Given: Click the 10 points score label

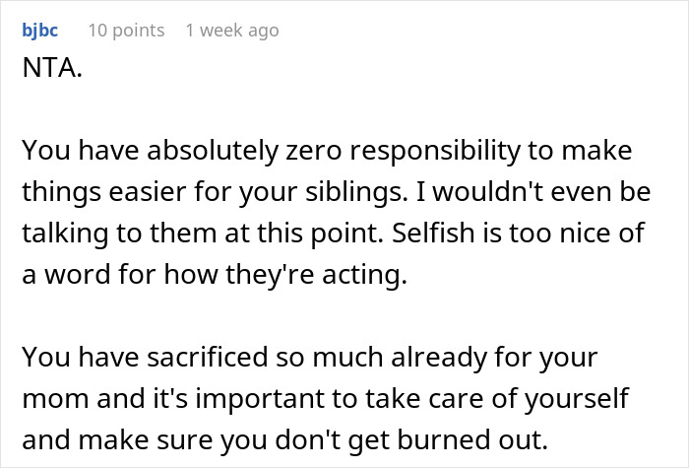Looking at the screenshot, I should pos(127,31).
